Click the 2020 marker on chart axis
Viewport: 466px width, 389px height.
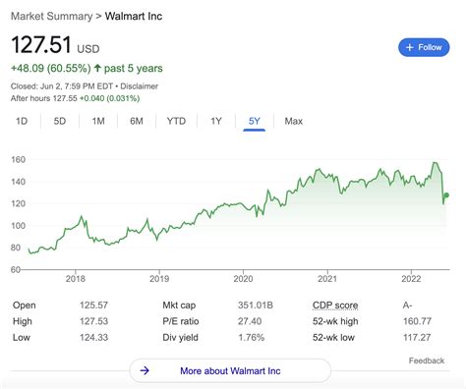tap(243, 279)
